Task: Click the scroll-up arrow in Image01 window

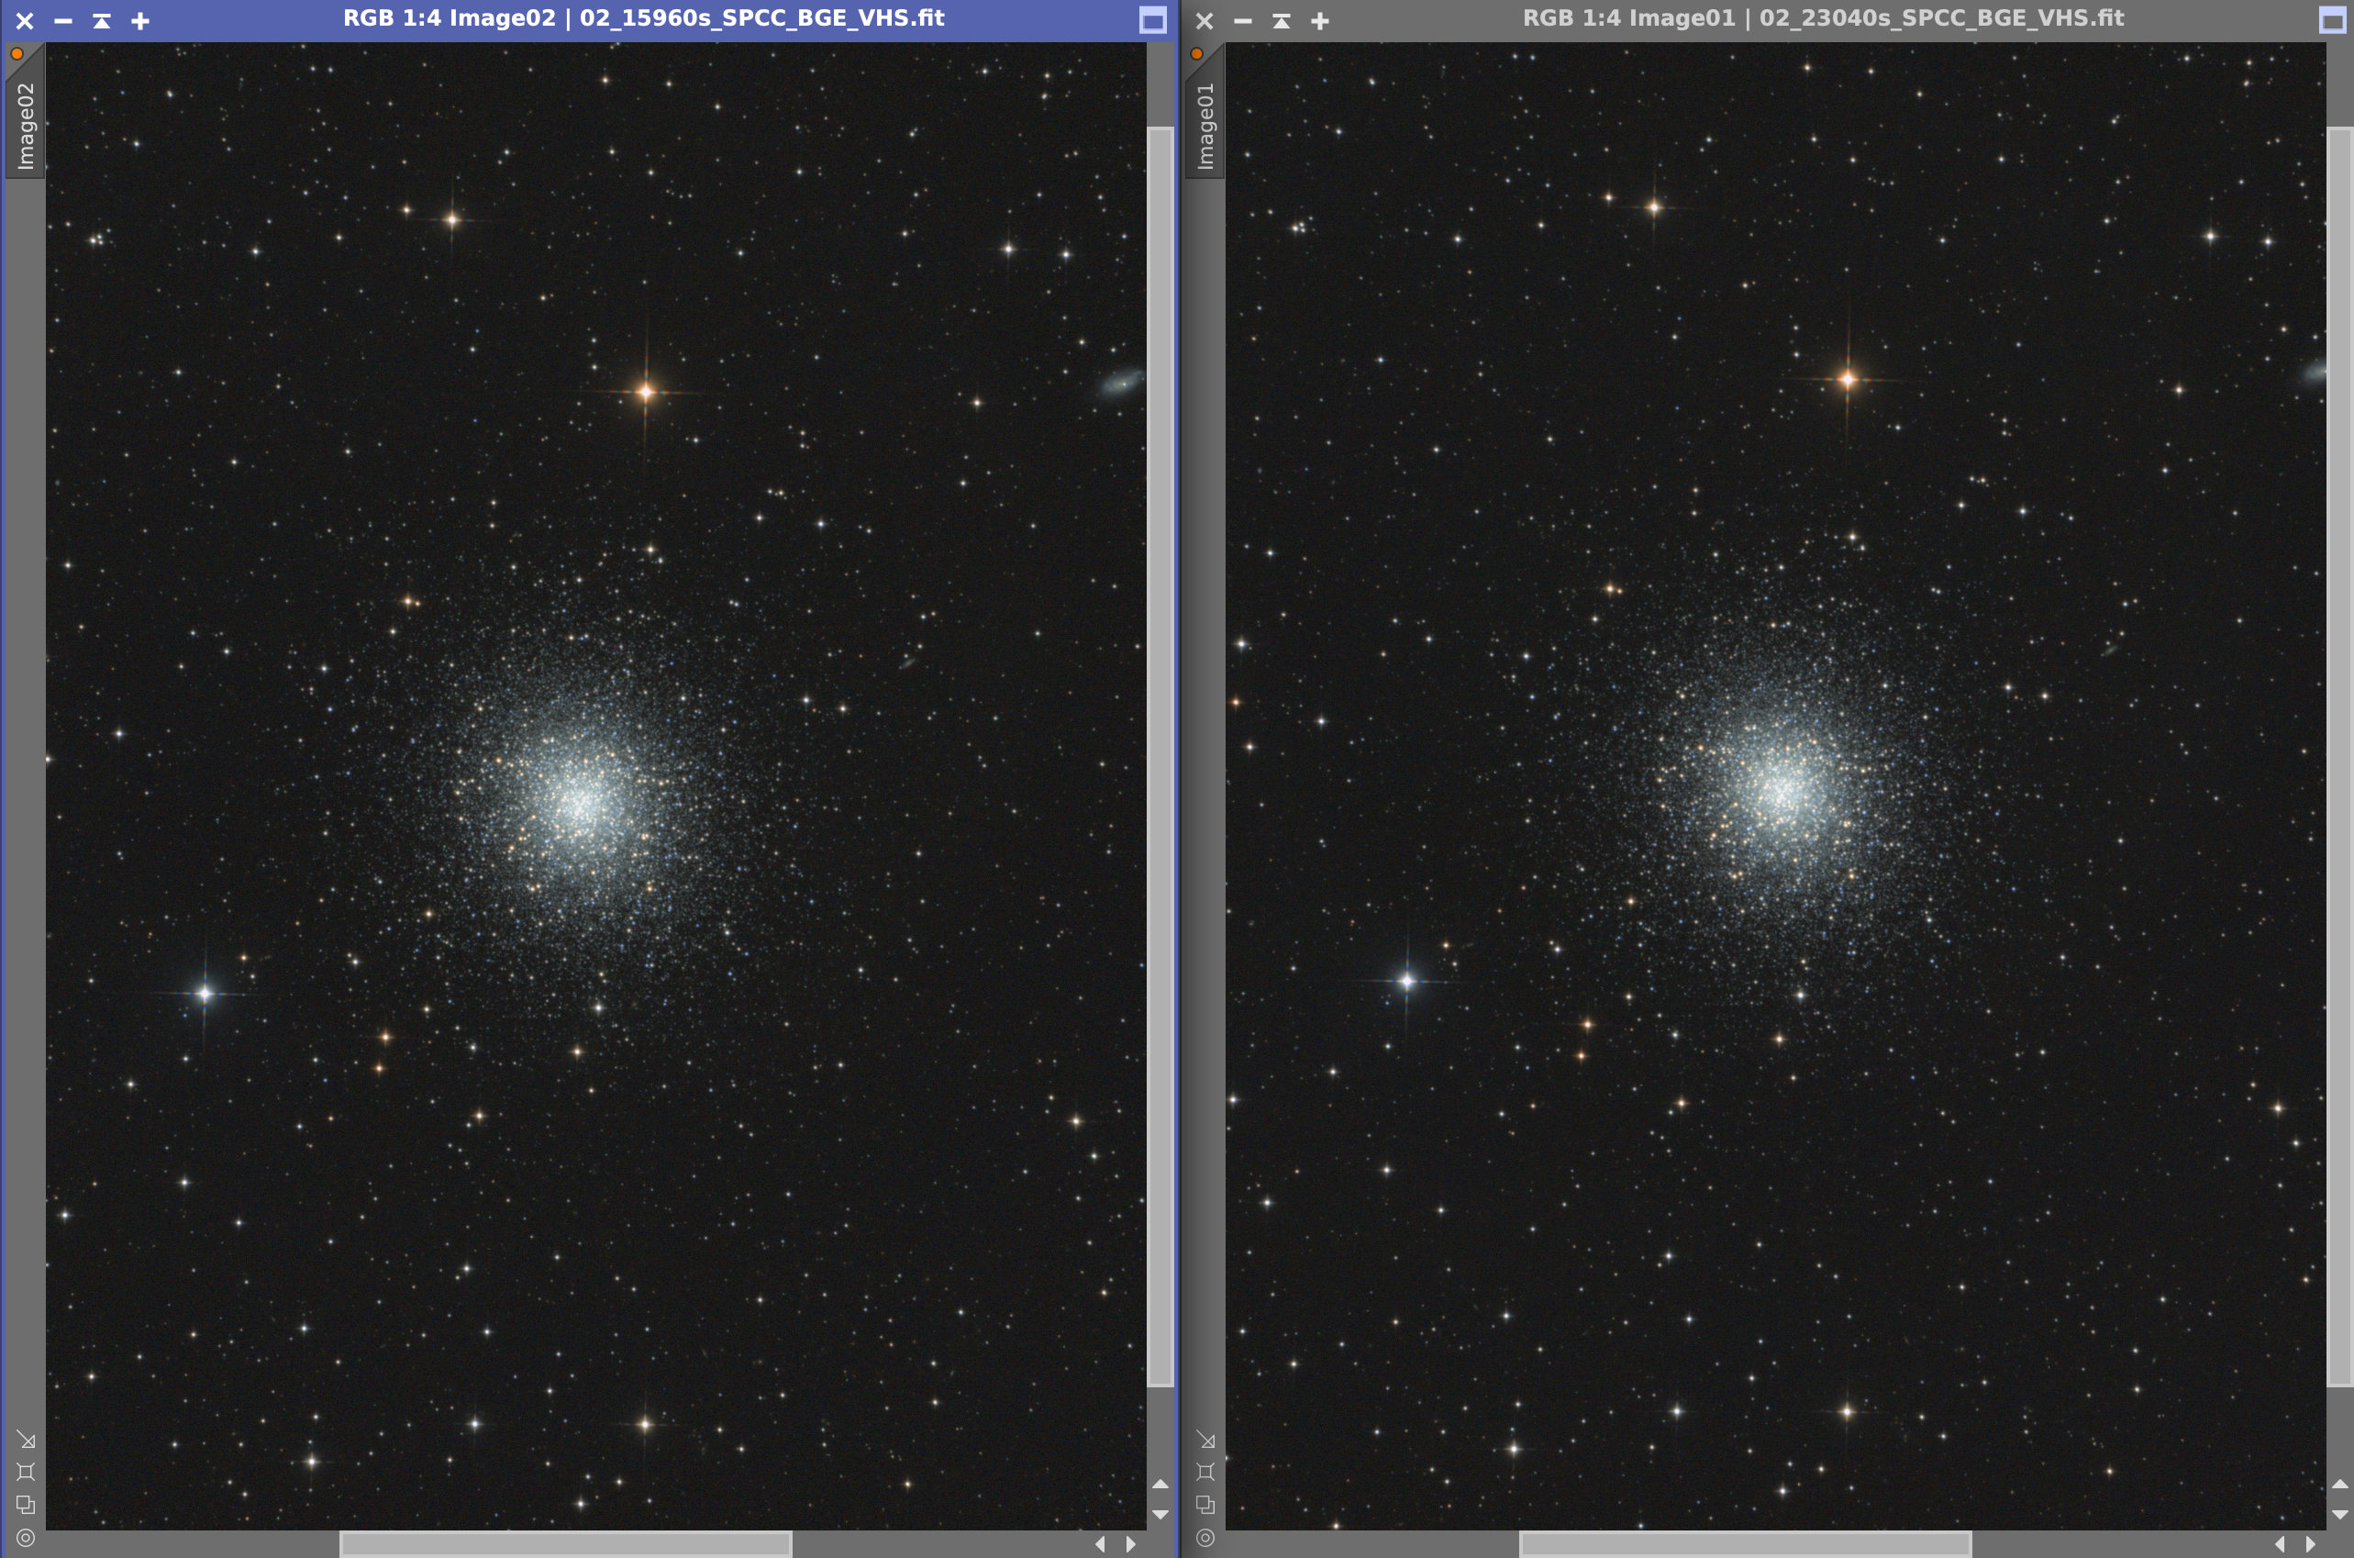Action: click(x=2340, y=1484)
